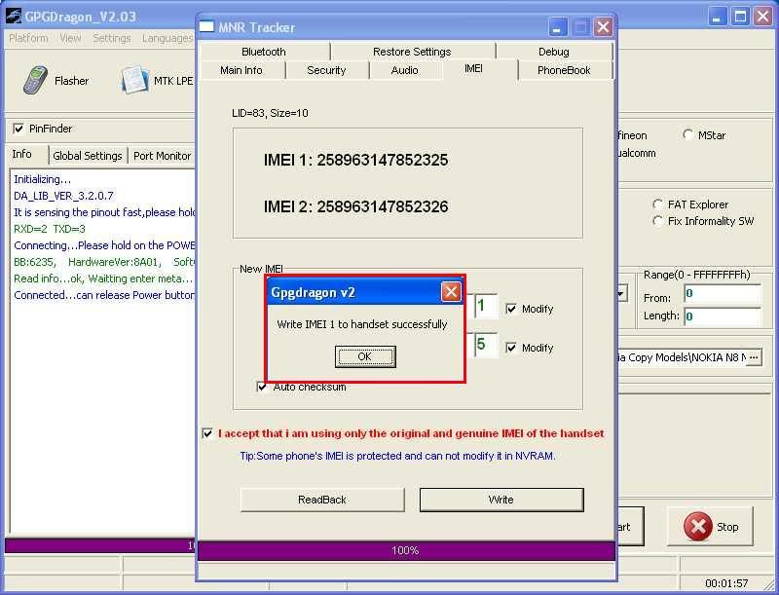Viewport: 779px width, 595px height.
Task: Click the MNR Tracker 100% progress bar
Action: click(x=406, y=550)
